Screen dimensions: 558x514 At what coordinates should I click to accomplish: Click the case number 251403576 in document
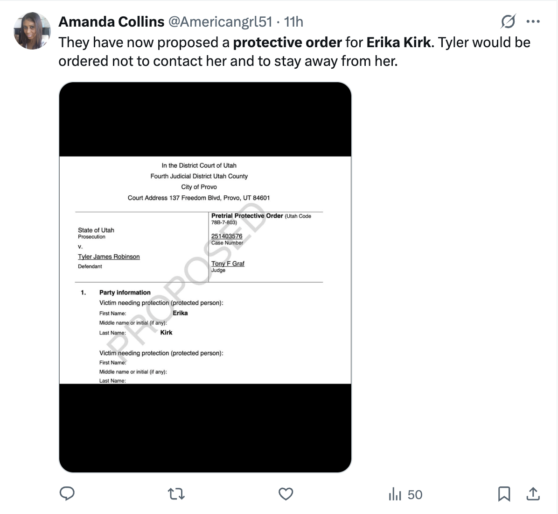click(x=227, y=236)
